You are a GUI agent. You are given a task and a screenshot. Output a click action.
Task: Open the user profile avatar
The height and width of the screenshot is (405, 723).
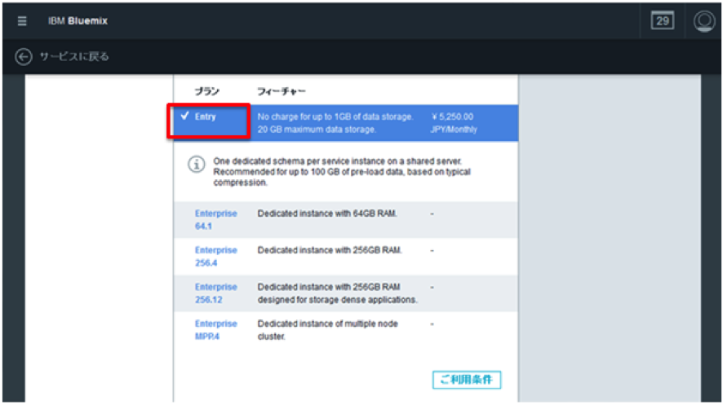704,20
